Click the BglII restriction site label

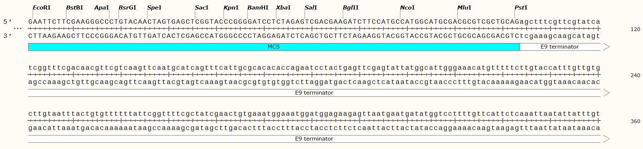[x=350, y=8]
